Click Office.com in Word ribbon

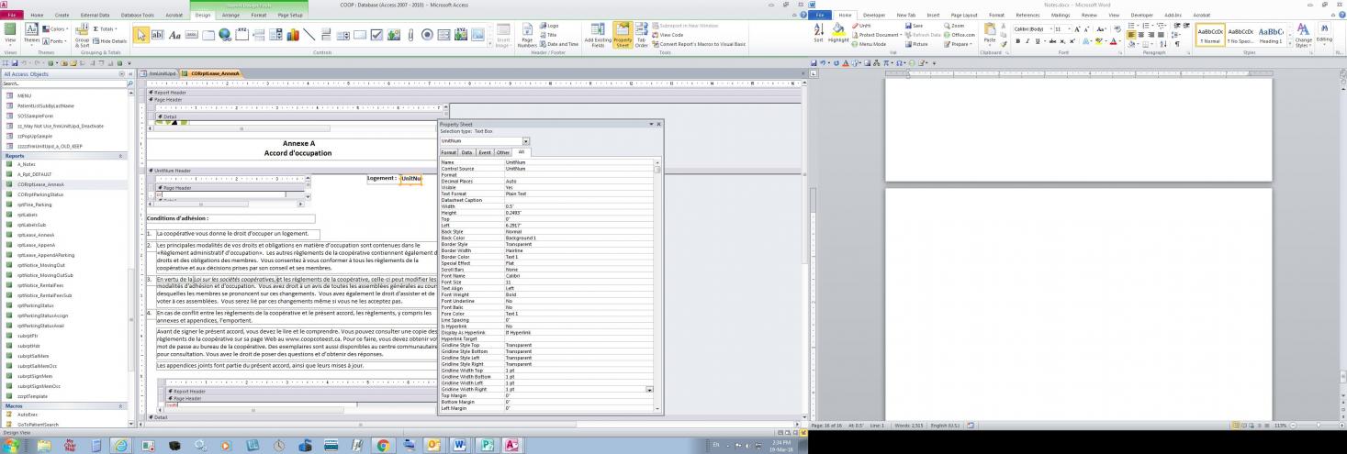(x=959, y=35)
